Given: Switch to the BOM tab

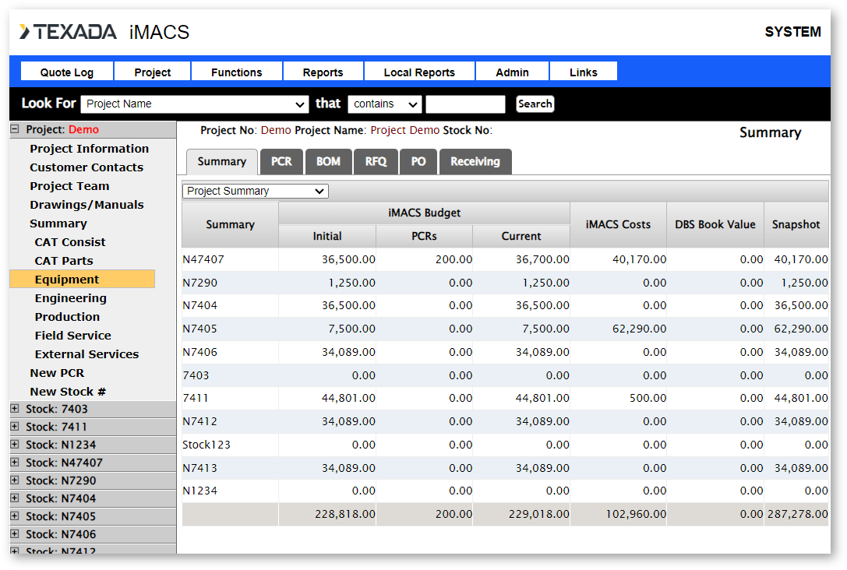Looking at the screenshot, I should tap(328, 161).
